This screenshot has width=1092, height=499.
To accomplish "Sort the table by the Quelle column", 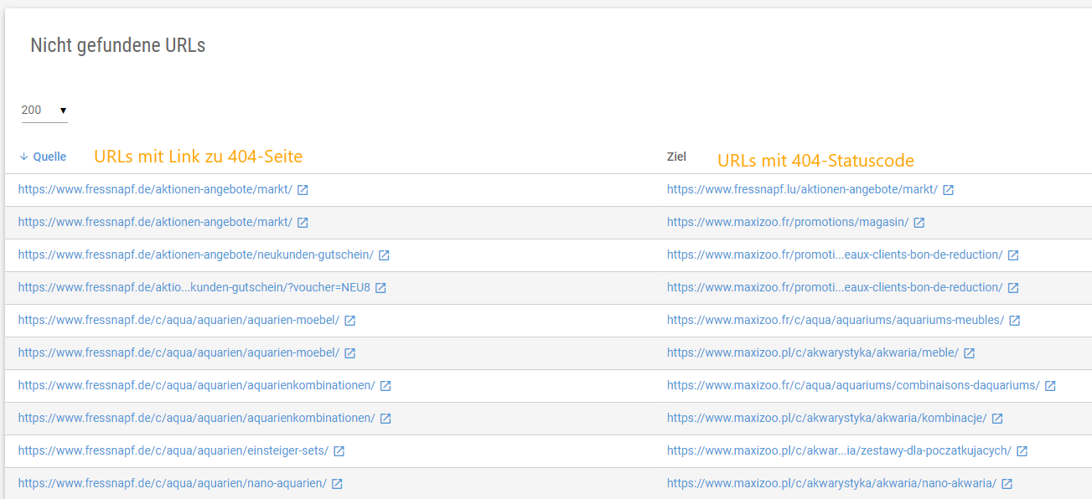I will click(43, 157).
